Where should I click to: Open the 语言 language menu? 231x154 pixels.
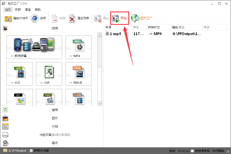(x=28, y=10)
